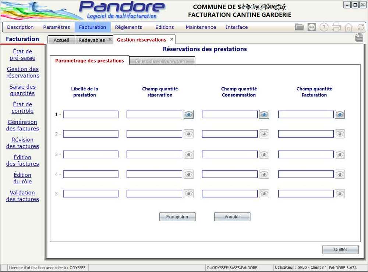This screenshot has height=272, width=368.
Task: Select the Accueil tab
Action: pyautogui.click(x=61, y=40)
